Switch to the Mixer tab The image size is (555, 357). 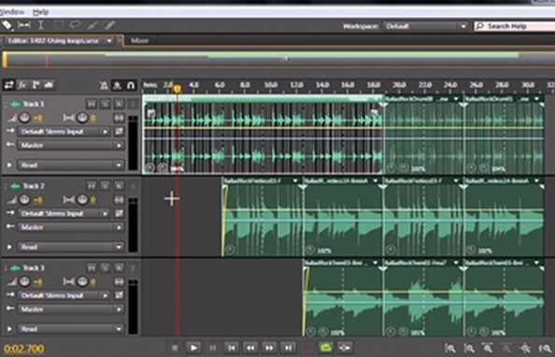(x=140, y=40)
